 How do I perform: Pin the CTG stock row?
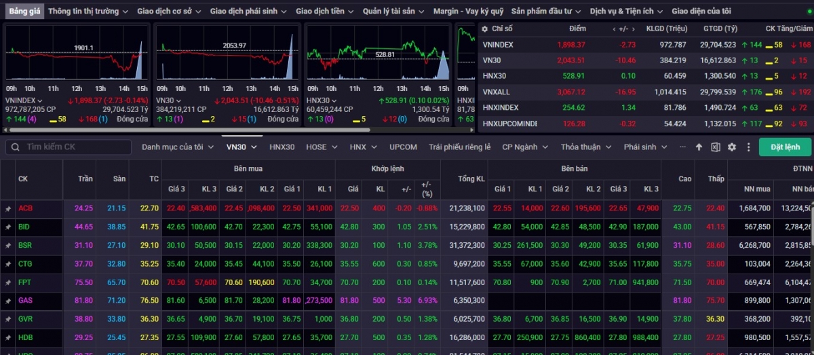point(8,263)
